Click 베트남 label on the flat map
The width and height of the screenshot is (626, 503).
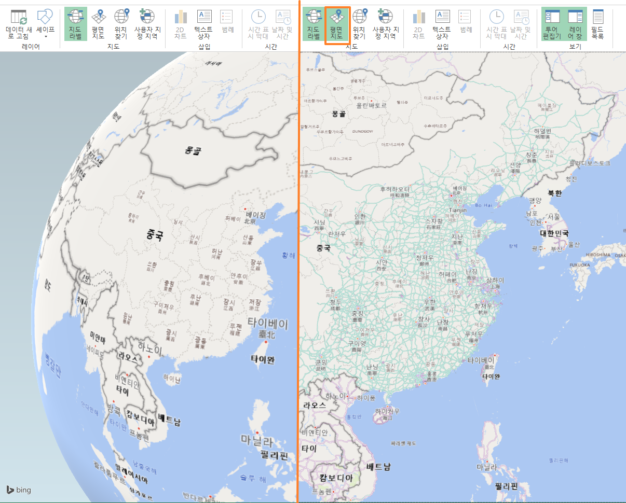tap(378, 466)
